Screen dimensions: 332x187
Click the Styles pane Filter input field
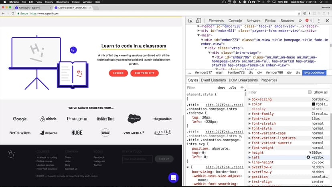click(200, 87)
